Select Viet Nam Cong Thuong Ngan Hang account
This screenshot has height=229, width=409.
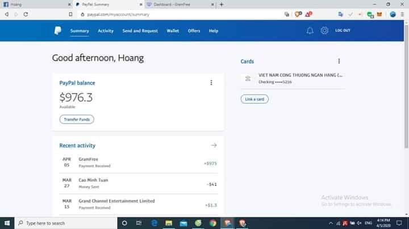[x=293, y=78]
